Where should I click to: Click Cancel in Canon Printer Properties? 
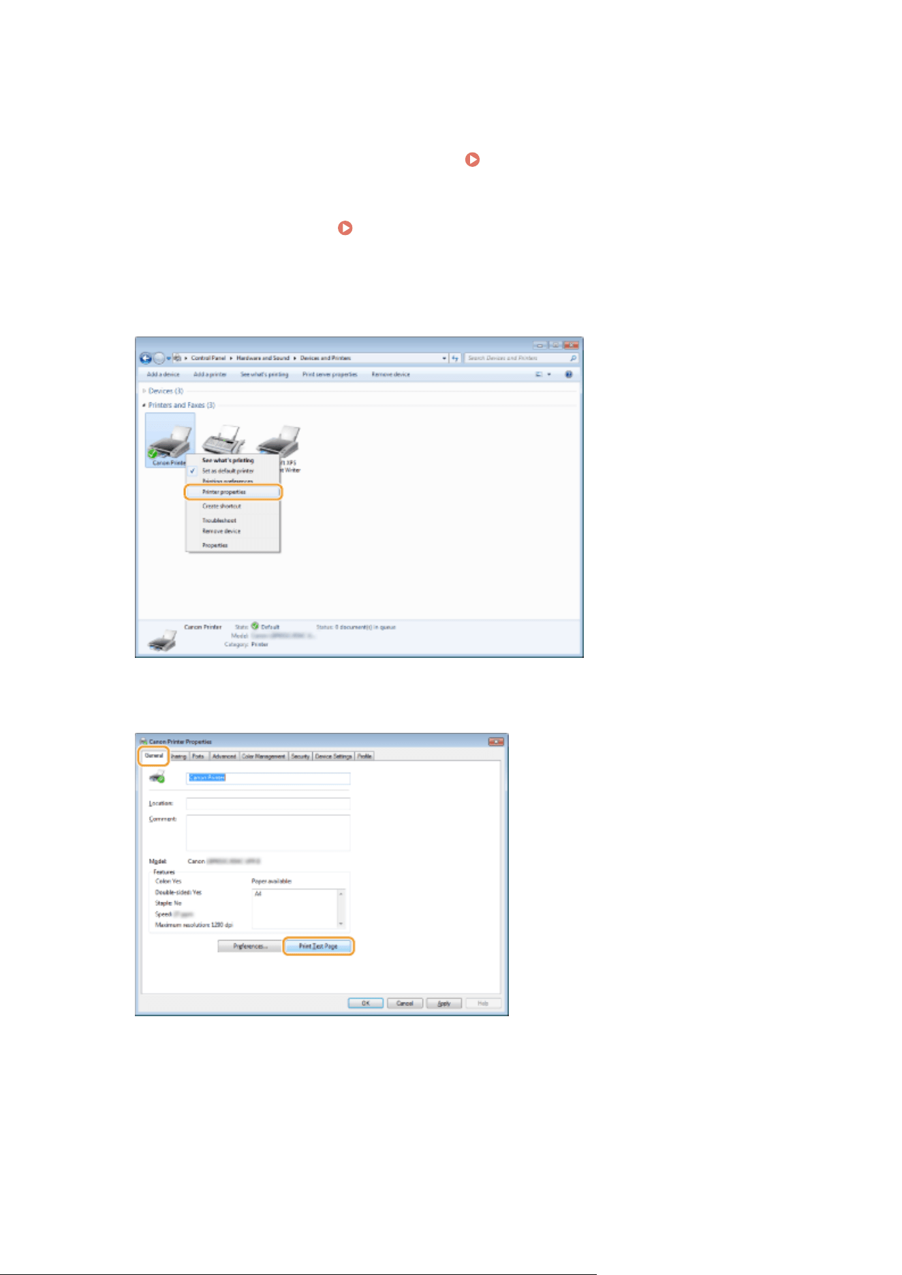[x=405, y=1003]
